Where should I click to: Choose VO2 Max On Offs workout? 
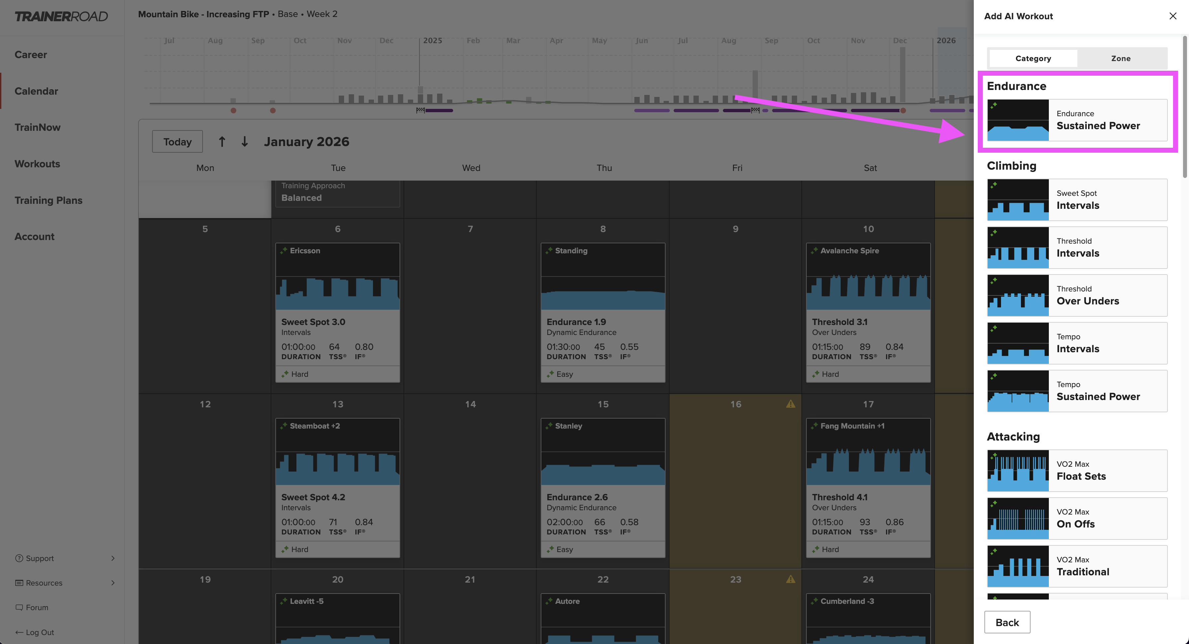(1077, 519)
